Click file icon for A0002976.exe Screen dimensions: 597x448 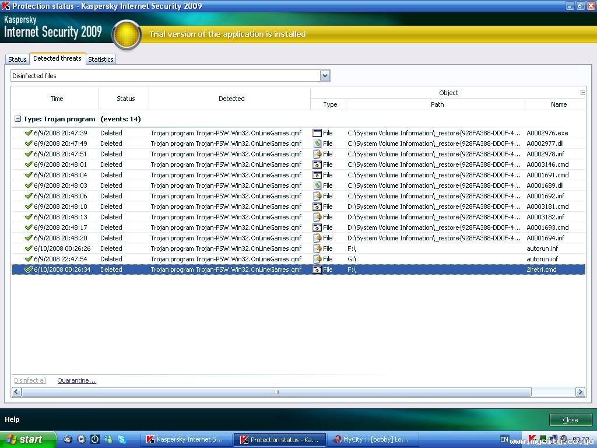317,133
